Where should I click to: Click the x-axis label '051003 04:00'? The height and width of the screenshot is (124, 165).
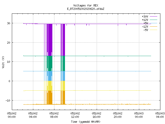pyautogui.click(x=160, y=115)
